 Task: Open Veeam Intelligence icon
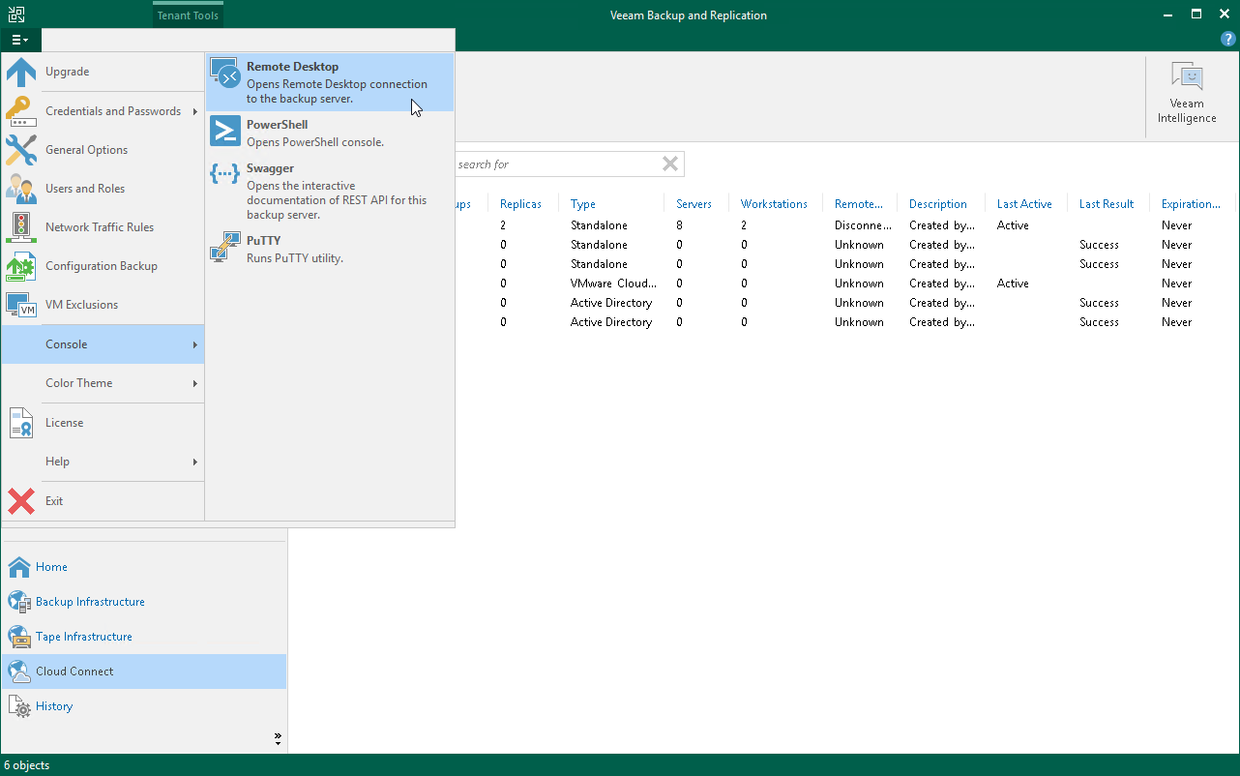(1187, 77)
